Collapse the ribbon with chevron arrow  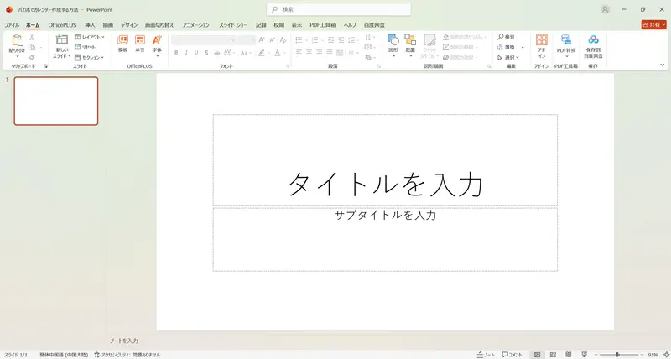tap(663, 65)
